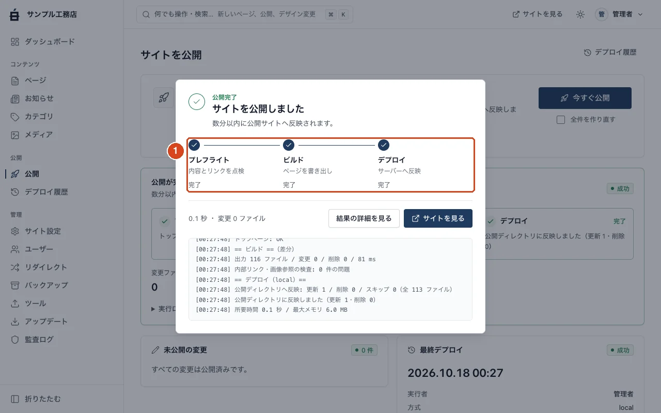Open the ダッシュボード sidebar item

pos(61,41)
